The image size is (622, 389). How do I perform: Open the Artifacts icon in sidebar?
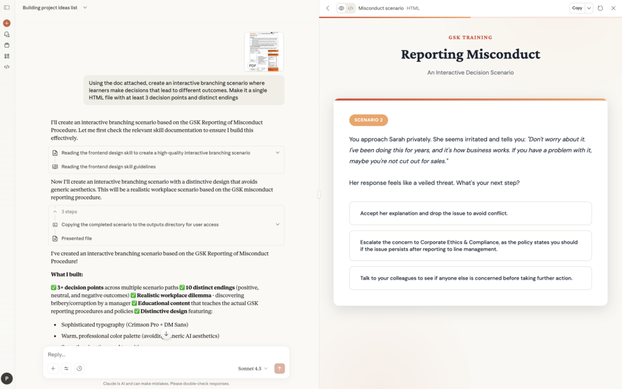coord(7,56)
